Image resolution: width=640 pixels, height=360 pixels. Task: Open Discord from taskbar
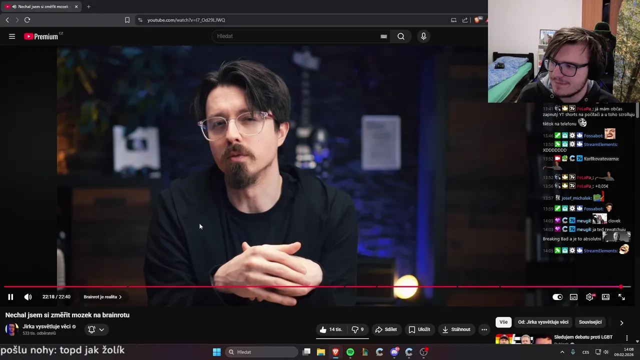[x=394, y=352]
